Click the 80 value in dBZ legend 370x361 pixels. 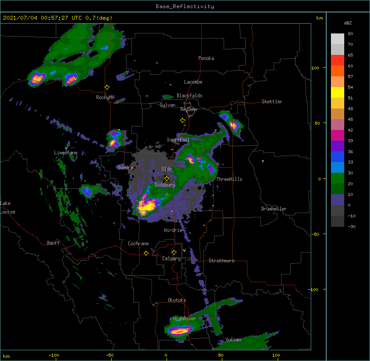point(350,34)
